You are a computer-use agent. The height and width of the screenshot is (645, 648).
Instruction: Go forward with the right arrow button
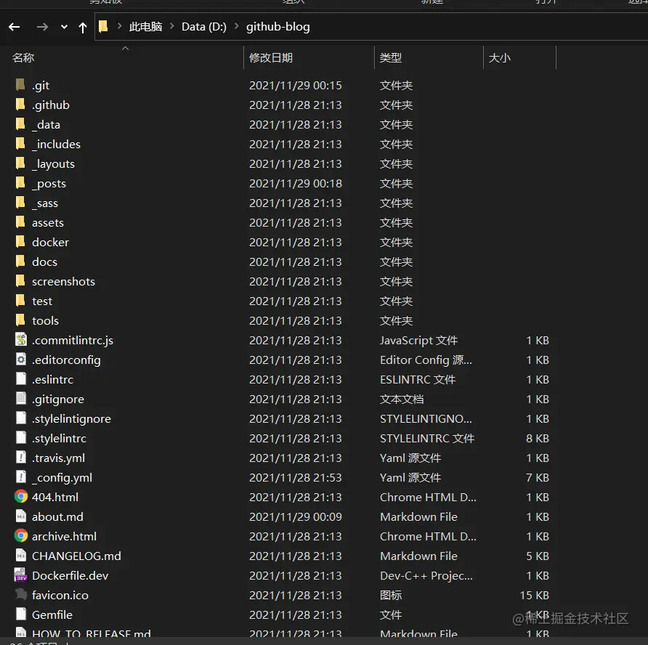[42, 27]
